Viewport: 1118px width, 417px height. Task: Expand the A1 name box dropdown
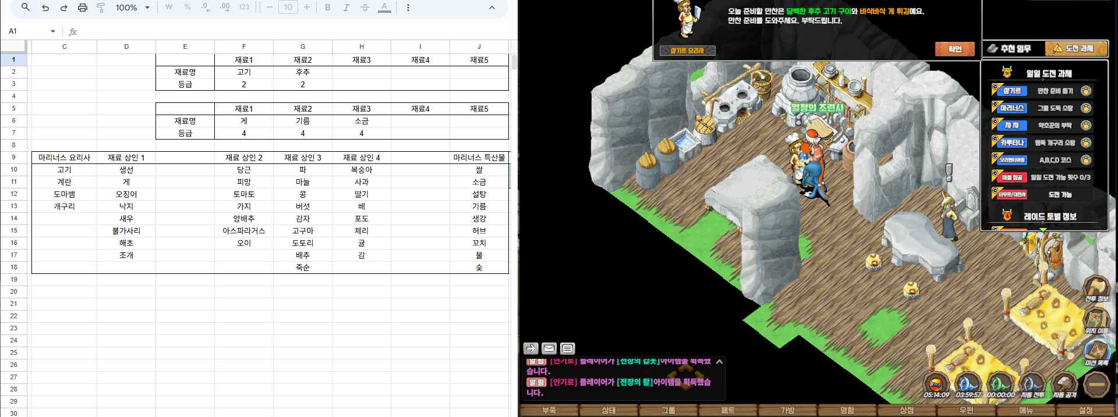pos(53,31)
